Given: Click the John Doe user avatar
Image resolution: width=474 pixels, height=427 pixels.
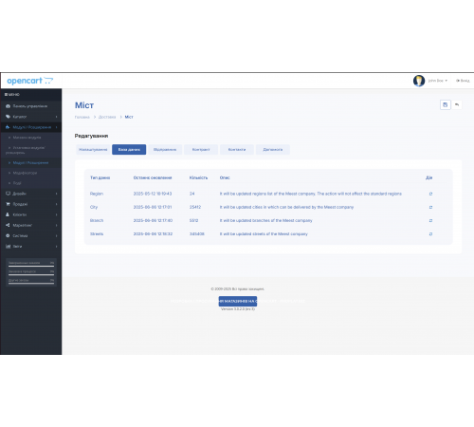Looking at the screenshot, I should pos(419,81).
